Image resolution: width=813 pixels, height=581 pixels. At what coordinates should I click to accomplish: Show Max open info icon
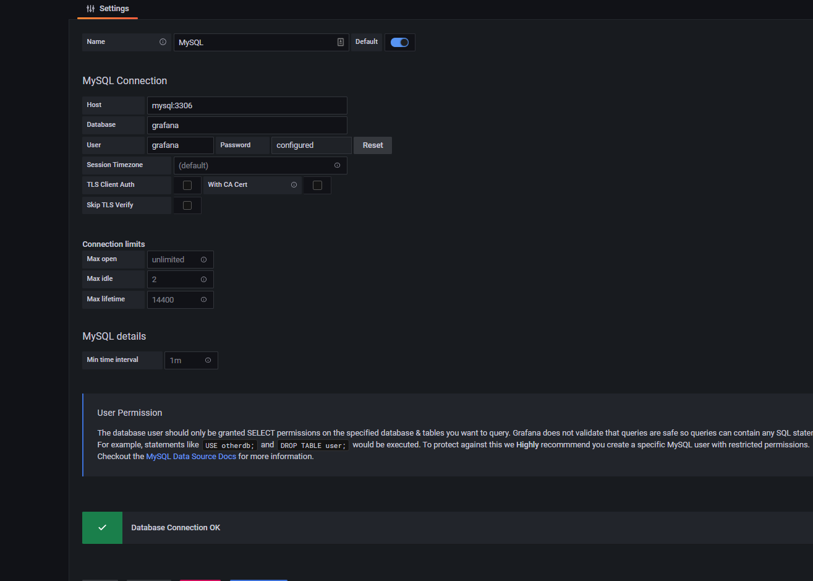coord(203,259)
